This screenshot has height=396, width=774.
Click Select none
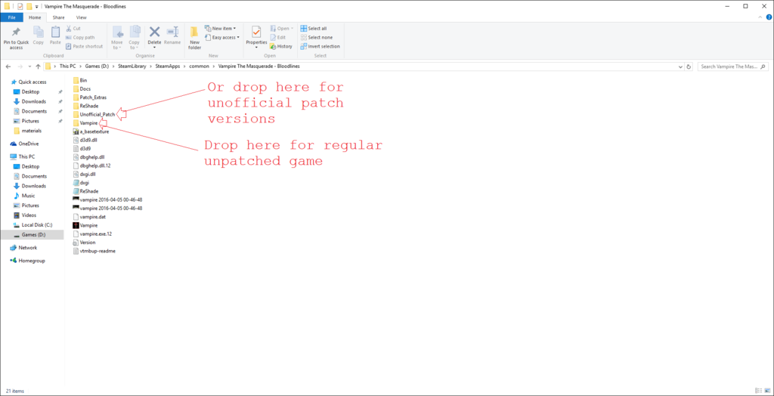(x=316, y=38)
